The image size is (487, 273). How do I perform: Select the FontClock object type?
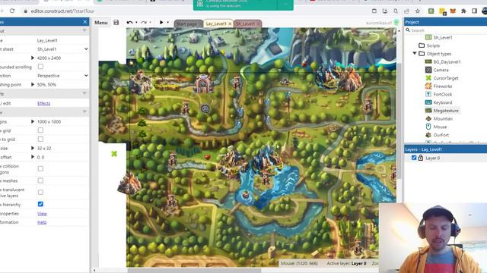coord(443,94)
